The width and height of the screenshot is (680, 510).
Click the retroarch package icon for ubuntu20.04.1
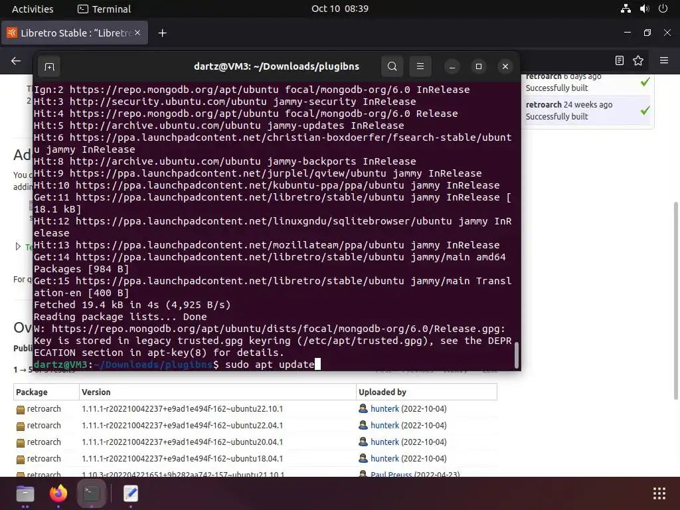tap(21, 443)
